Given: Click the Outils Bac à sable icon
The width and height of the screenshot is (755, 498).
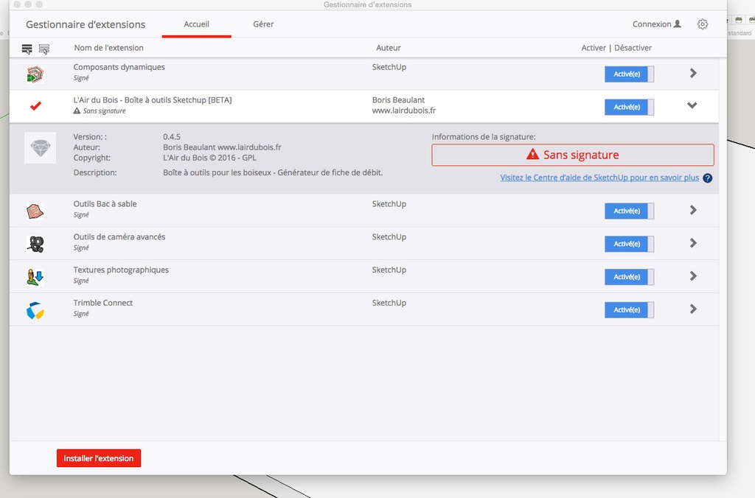Looking at the screenshot, I should (x=35, y=211).
